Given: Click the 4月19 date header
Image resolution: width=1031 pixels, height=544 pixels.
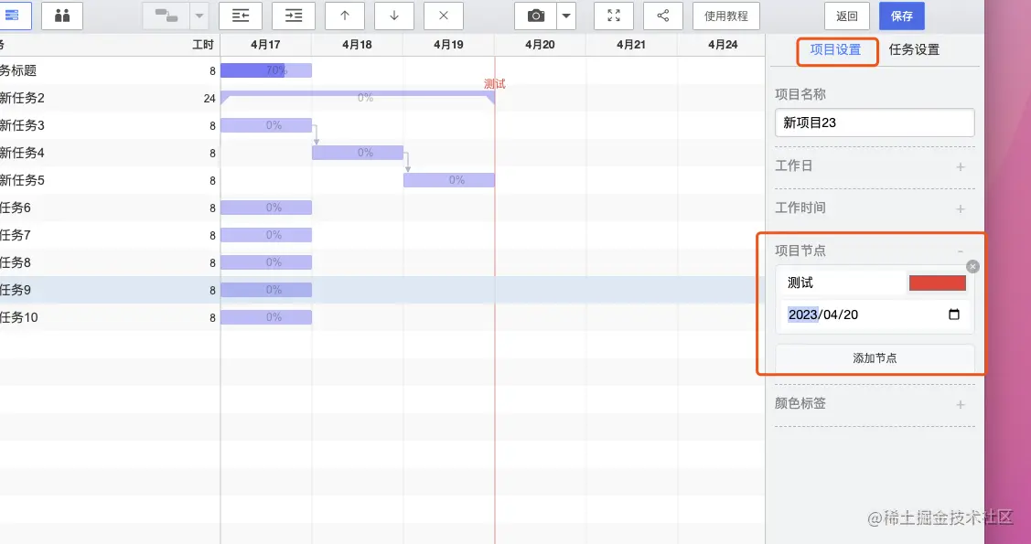Looking at the screenshot, I should pos(448,45).
